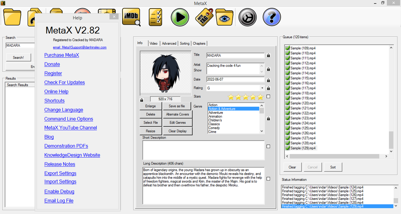Open the IMDb search tool
401x214 pixels.
(131, 17)
